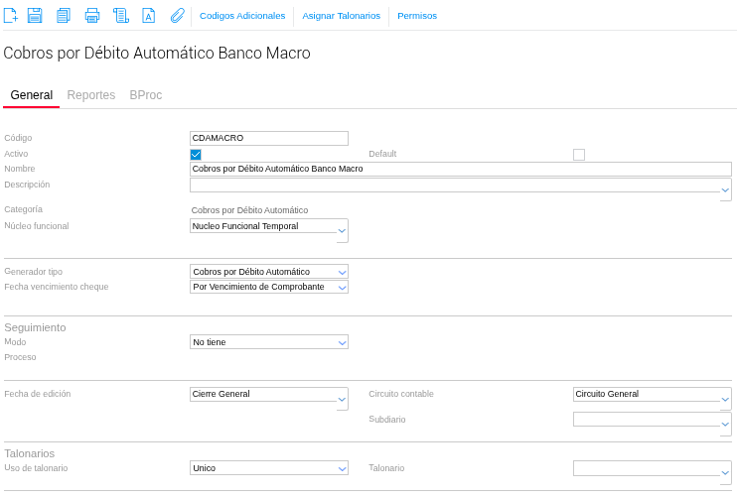Expand the Generador tipo dropdown
This screenshot has height=497, width=737.
[x=342, y=272]
